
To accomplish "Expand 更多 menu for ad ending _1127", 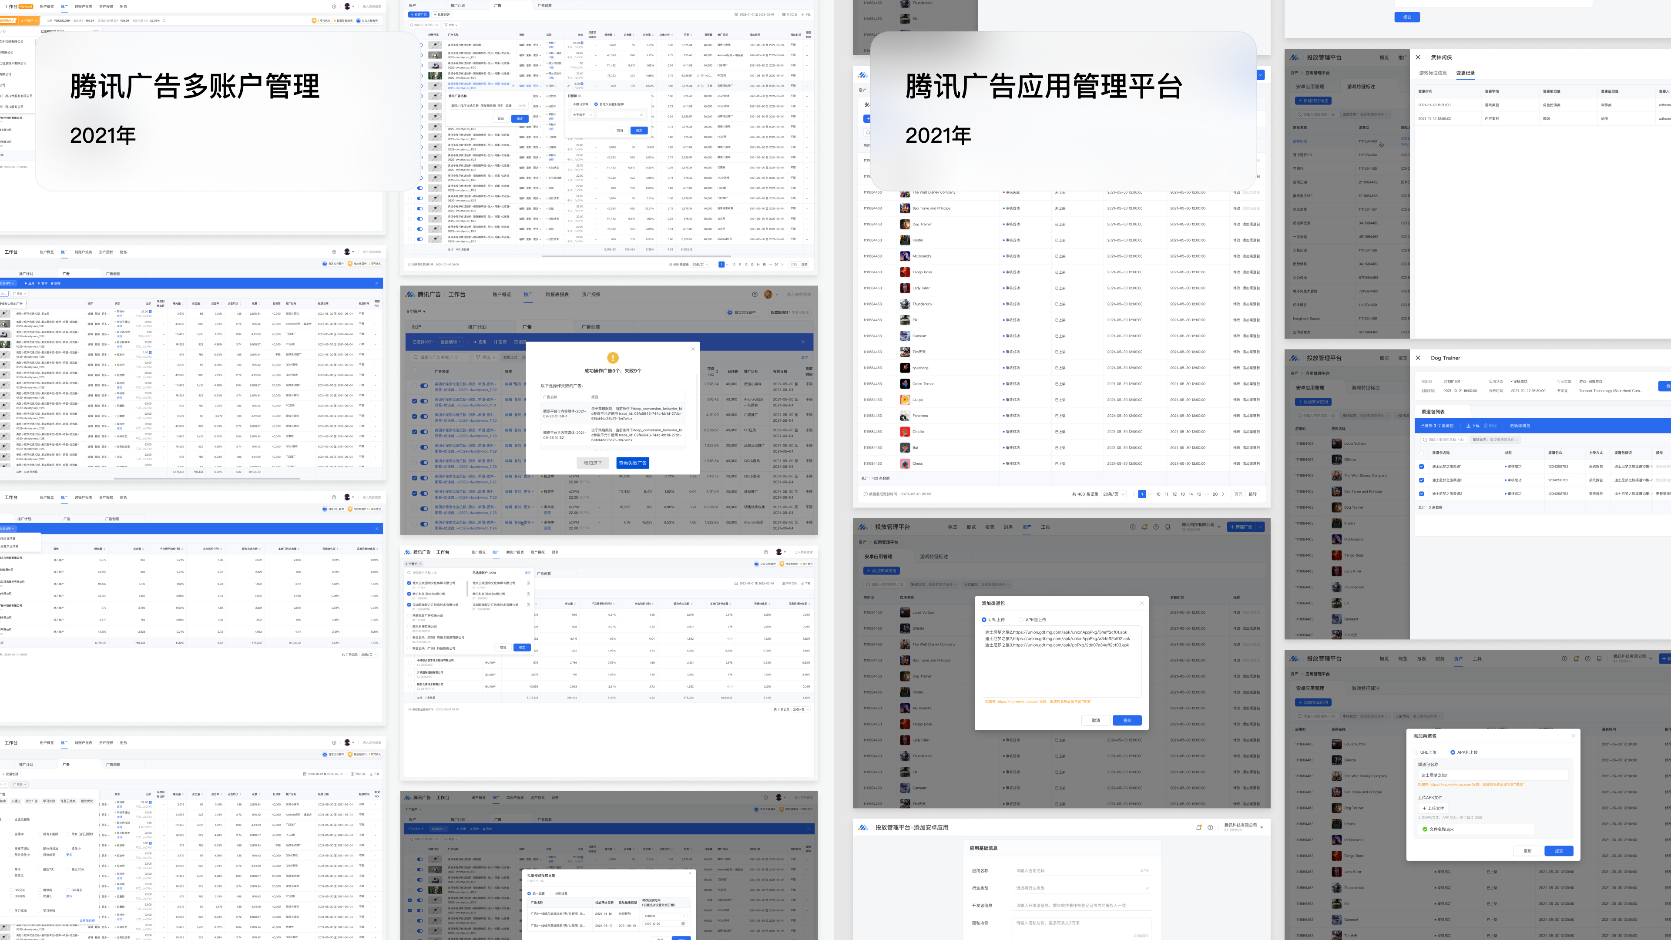I will [x=529, y=476].
